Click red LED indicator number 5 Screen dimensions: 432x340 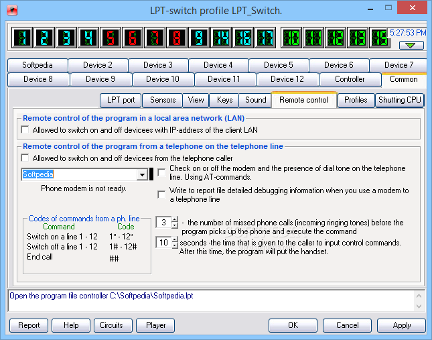click(111, 38)
